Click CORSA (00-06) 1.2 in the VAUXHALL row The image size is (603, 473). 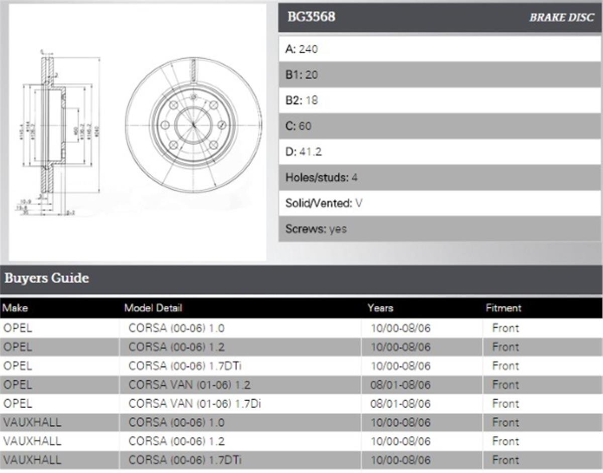coord(176,441)
